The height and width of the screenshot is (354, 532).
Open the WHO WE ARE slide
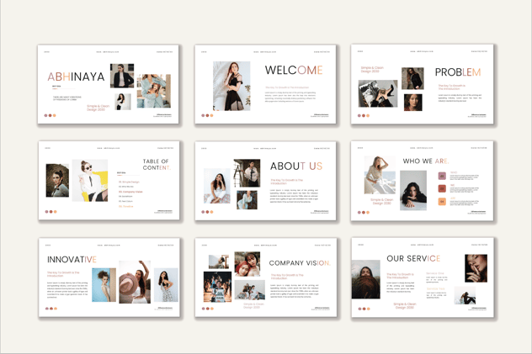click(422, 181)
